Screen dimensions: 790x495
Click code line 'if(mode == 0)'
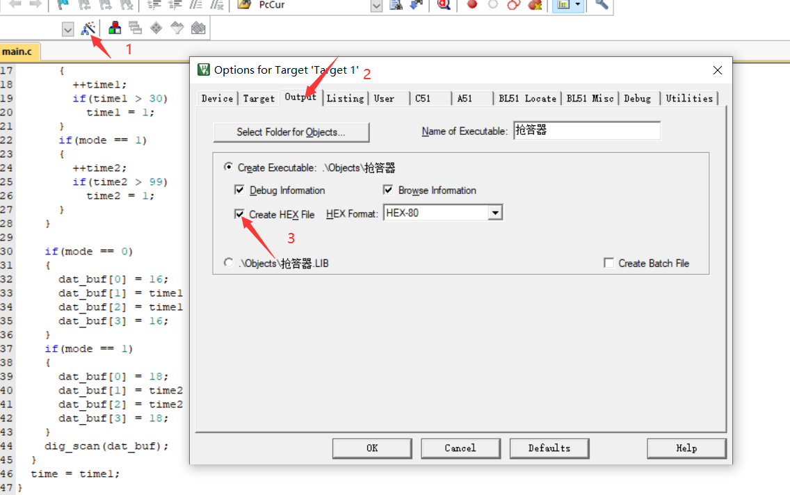point(89,251)
